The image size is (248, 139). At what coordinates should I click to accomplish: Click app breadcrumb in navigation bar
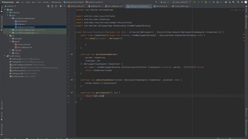[x=17, y=2]
